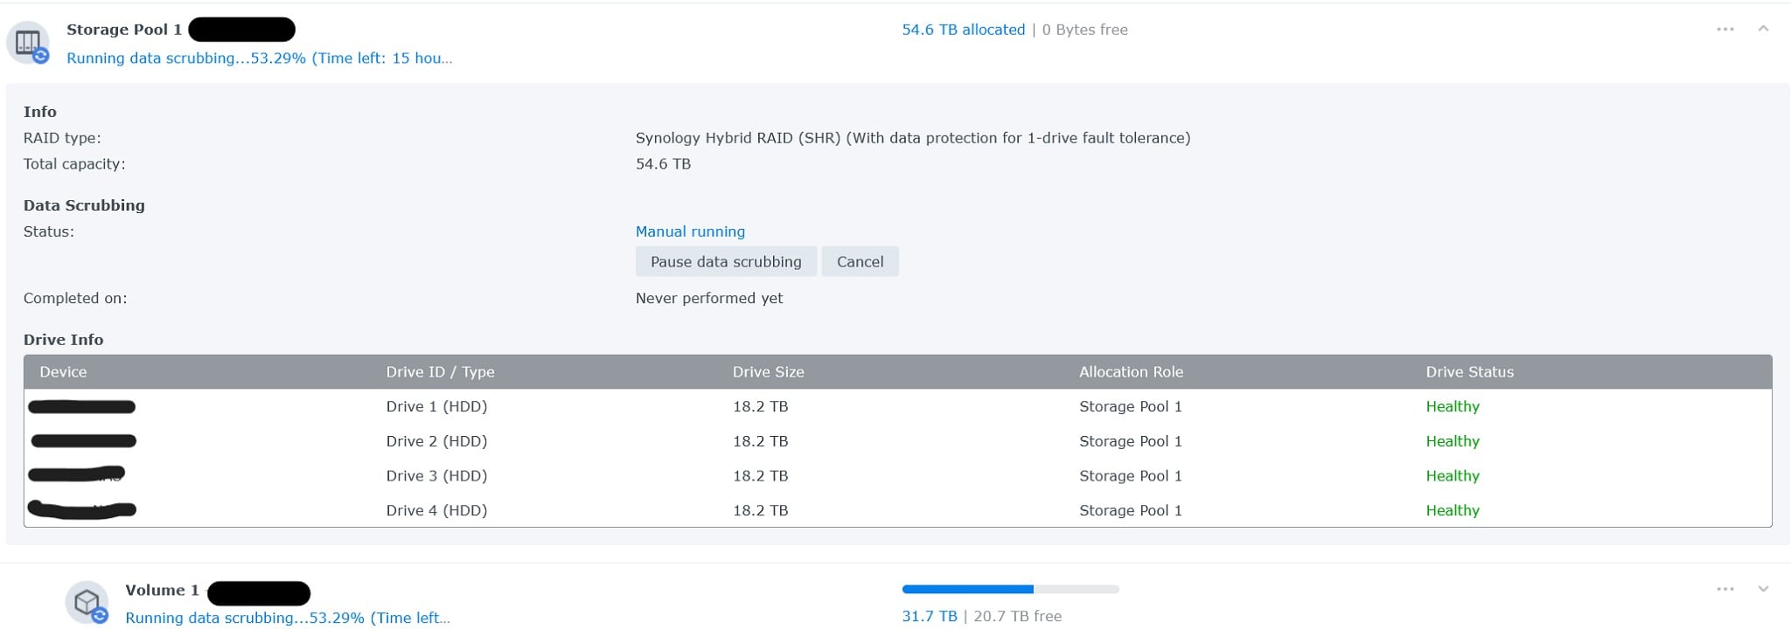Click the 31.7 TB used volume text
The width and height of the screenshot is (1791, 643).
coord(929,616)
